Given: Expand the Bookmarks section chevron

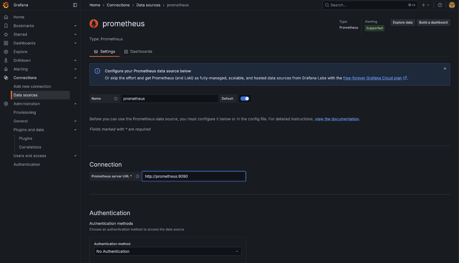Looking at the screenshot, I should pos(75,26).
